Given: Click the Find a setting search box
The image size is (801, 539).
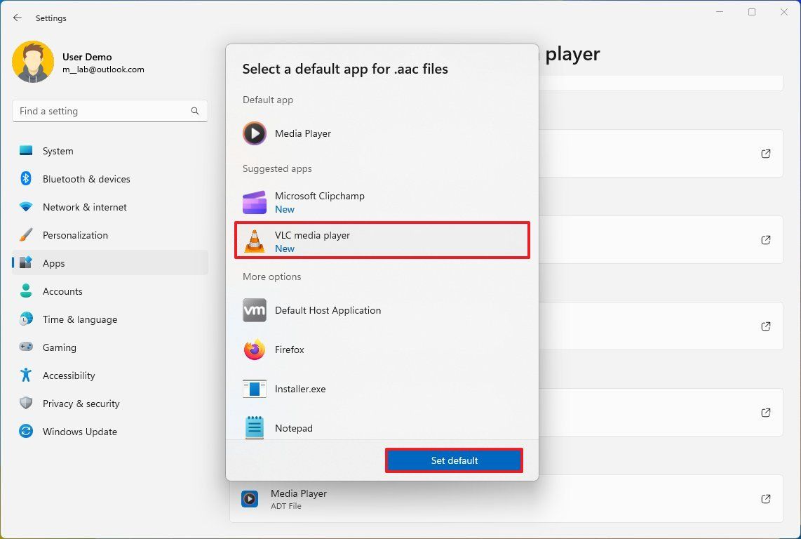Looking at the screenshot, I should 109,111.
